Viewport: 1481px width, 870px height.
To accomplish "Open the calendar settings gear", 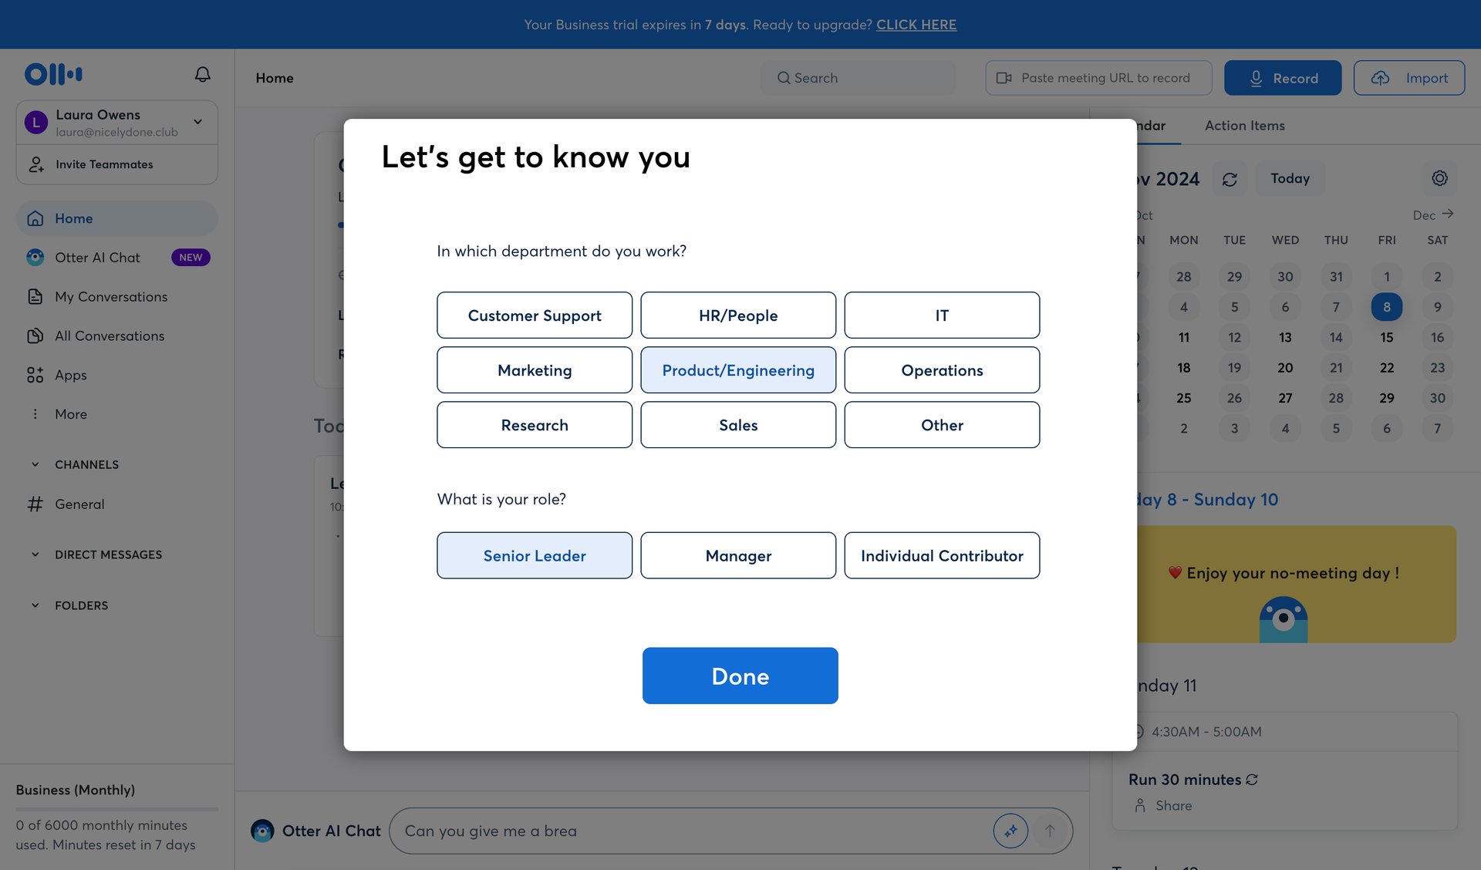I will point(1439,178).
